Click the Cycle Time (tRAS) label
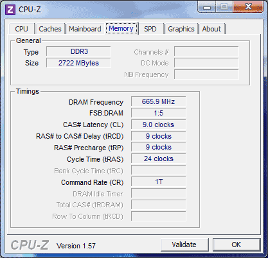 [95, 159]
